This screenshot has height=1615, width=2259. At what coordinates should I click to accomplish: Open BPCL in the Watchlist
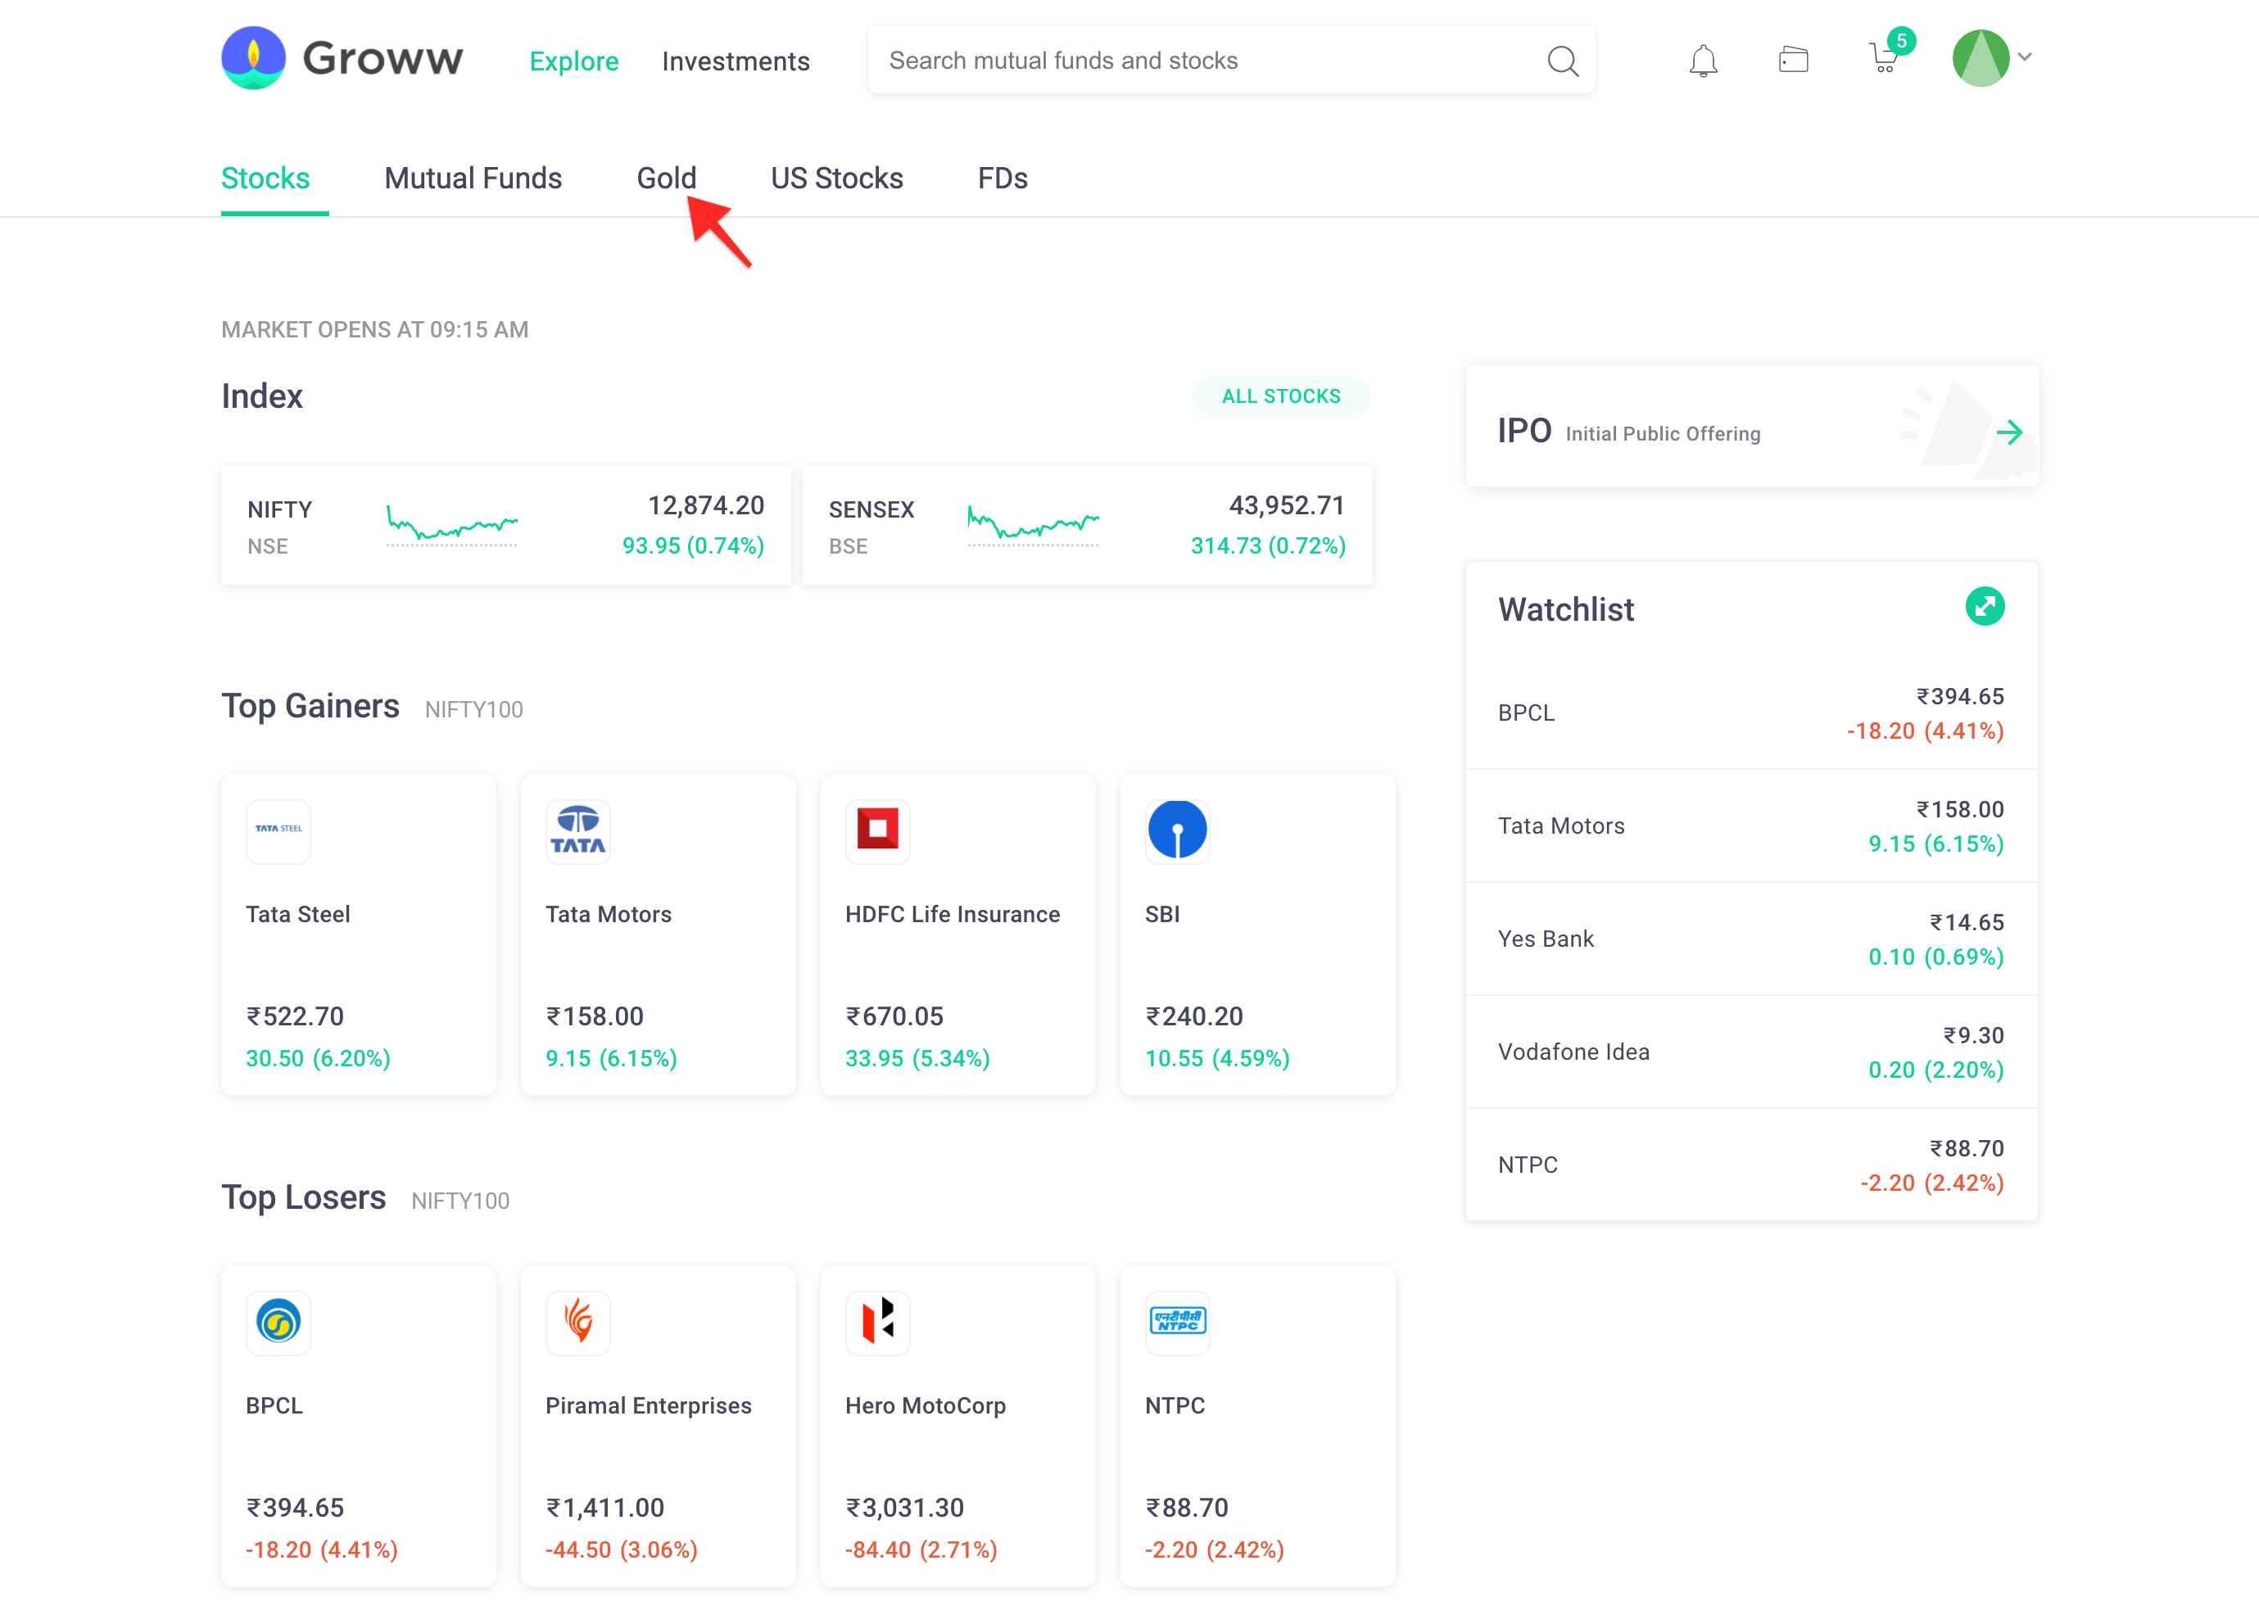(1752, 713)
